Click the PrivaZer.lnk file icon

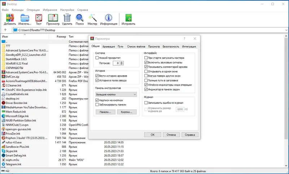pos(3,134)
